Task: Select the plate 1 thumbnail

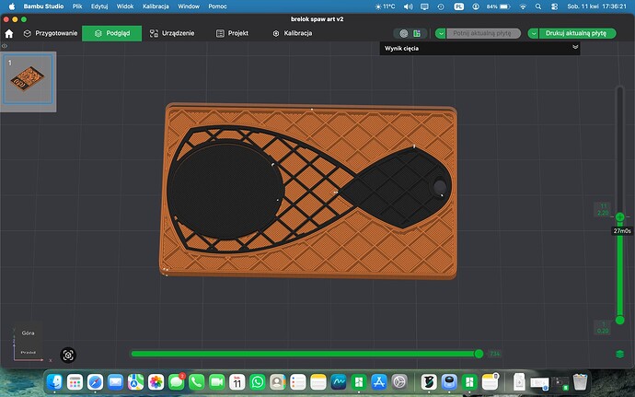Action: (28, 79)
